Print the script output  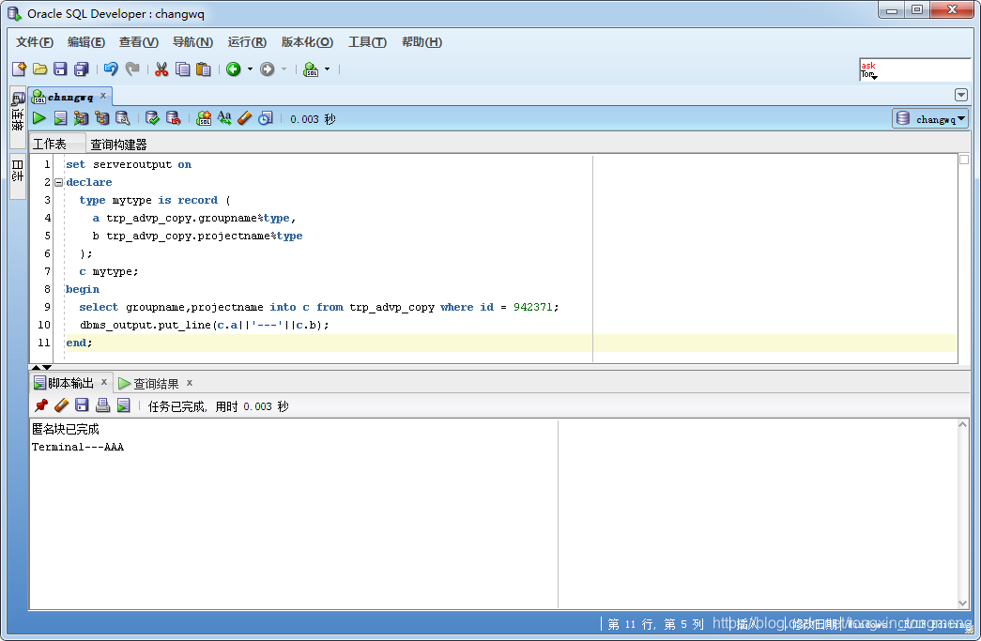102,405
